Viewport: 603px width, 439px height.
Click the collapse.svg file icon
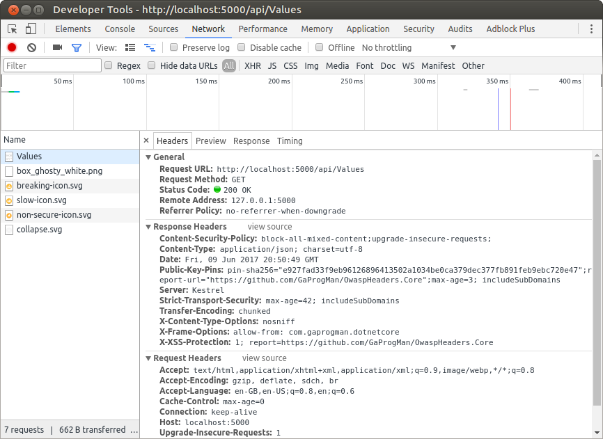click(9, 230)
